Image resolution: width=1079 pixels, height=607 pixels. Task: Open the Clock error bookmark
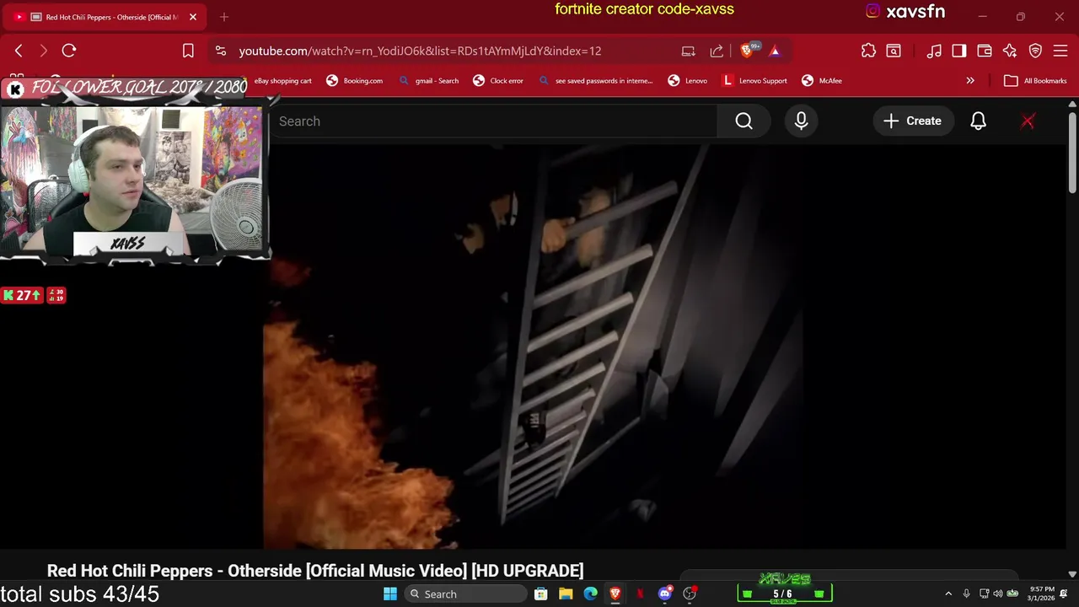[x=498, y=81]
